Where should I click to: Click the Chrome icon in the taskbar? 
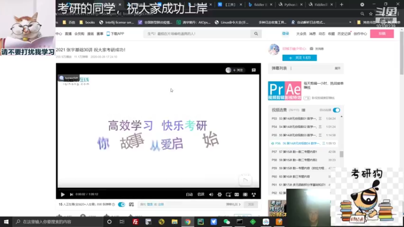[187, 221]
